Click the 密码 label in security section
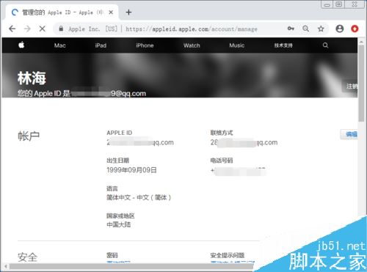The height and width of the screenshot is (272, 367). pos(112,255)
